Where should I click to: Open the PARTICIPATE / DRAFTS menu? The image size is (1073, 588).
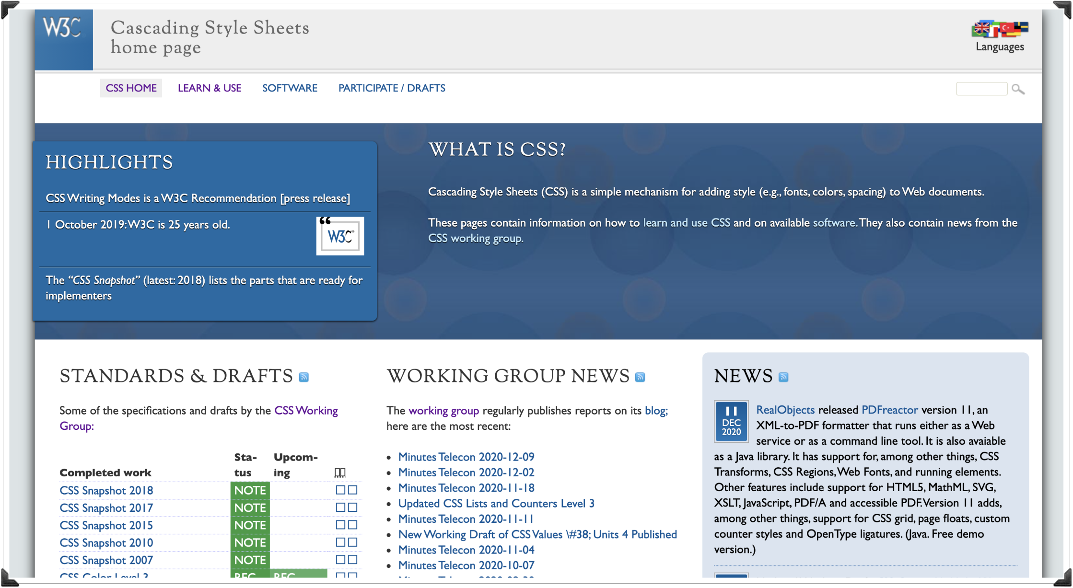392,88
